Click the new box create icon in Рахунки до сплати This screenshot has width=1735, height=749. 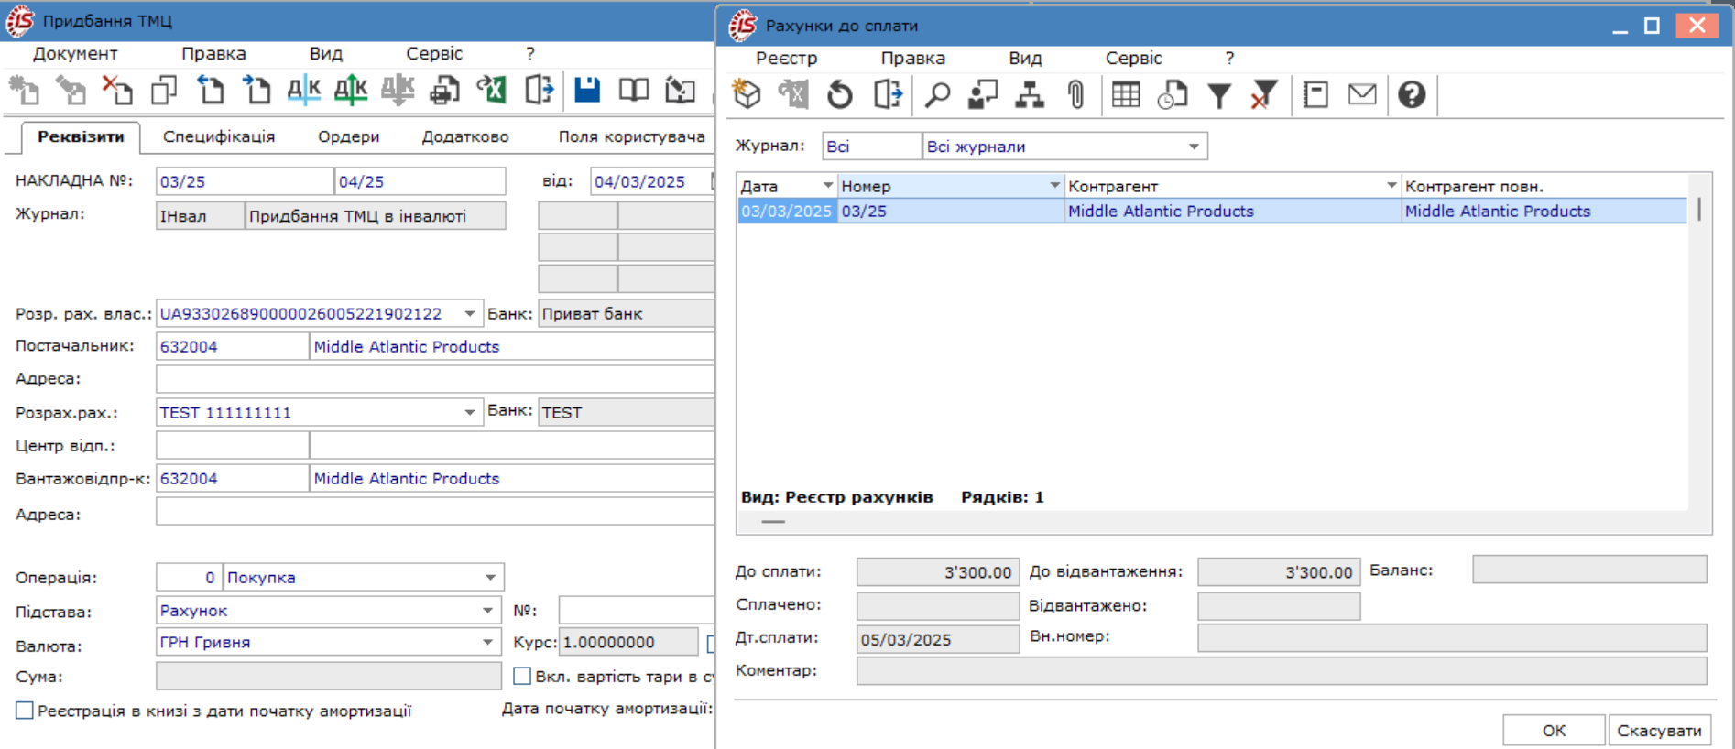(747, 94)
